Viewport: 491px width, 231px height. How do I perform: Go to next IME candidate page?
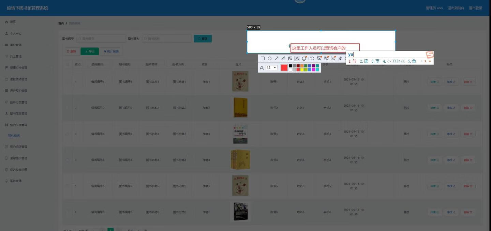tap(425, 61)
